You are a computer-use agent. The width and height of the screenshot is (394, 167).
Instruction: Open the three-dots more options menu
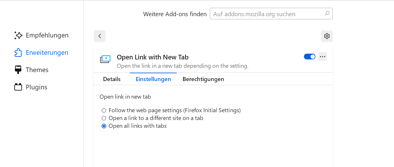[x=323, y=57]
